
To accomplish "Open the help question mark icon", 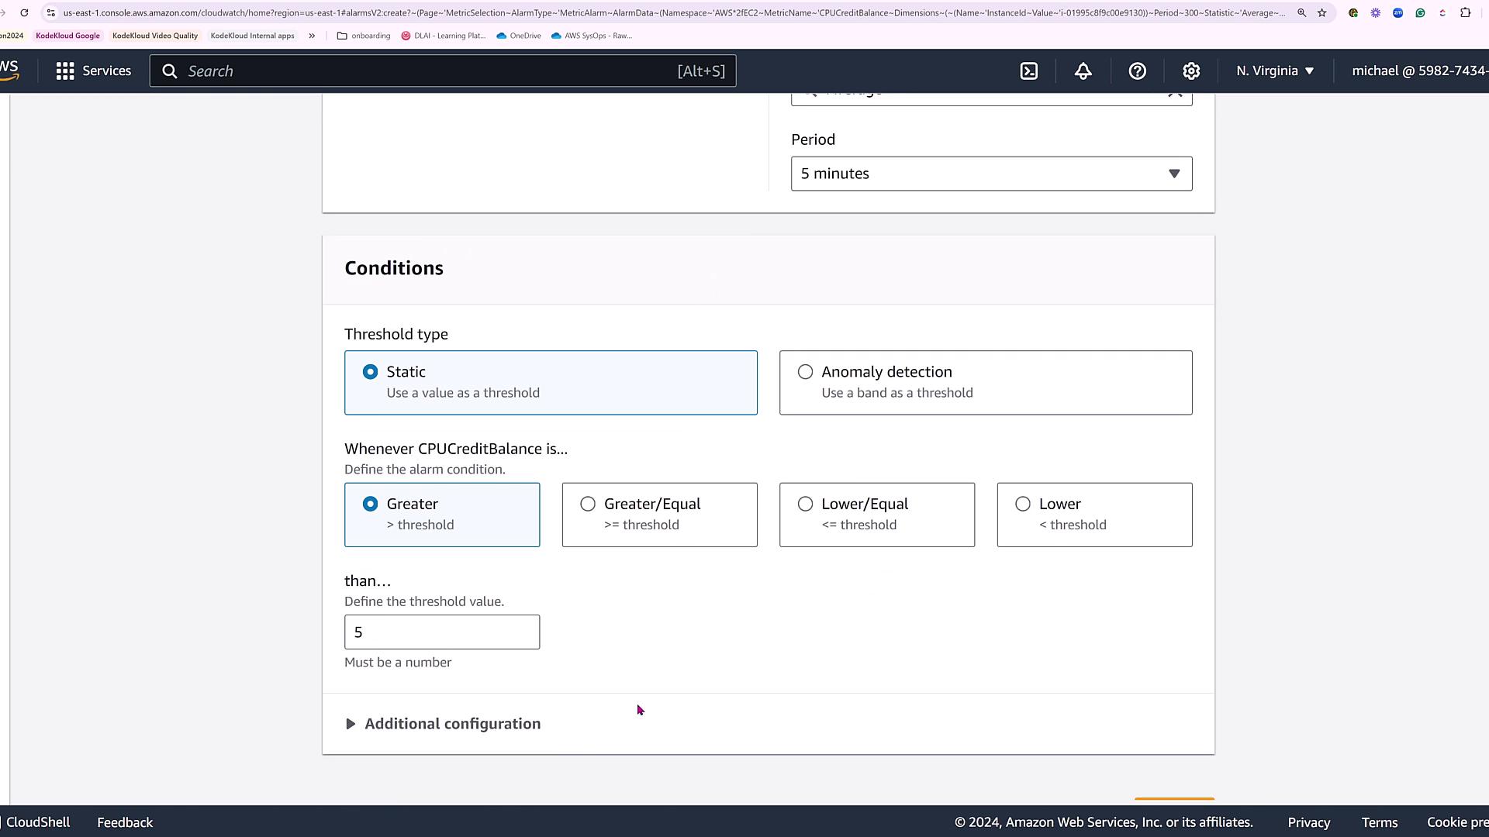I will click(1137, 71).
